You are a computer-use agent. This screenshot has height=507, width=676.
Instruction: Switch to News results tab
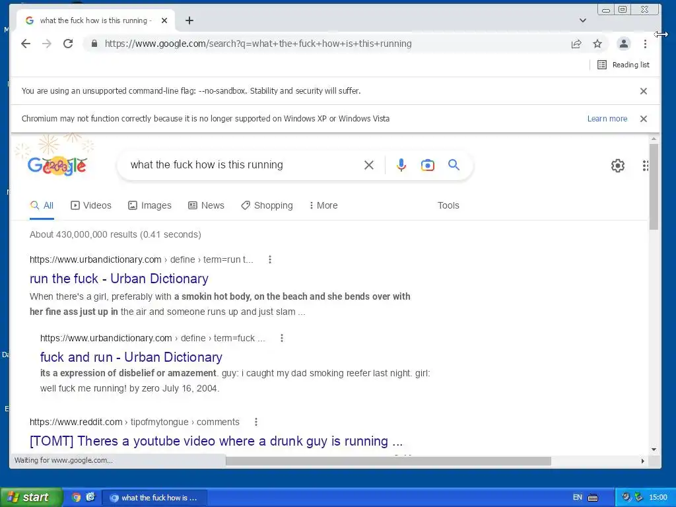pyautogui.click(x=206, y=206)
